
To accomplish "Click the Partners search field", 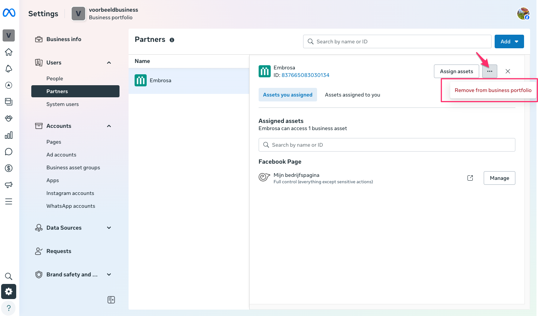I will (x=397, y=41).
